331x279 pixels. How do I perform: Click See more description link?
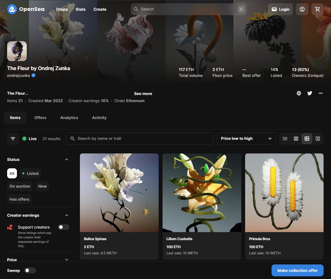click(x=143, y=93)
